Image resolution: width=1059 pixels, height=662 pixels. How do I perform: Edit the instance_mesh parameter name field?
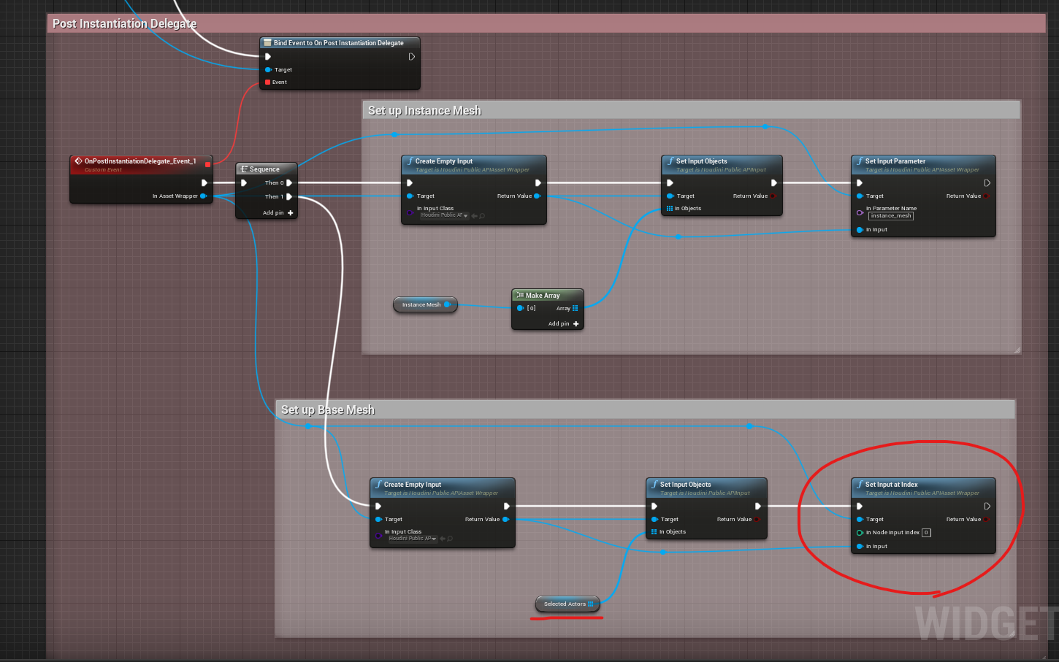click(890, 215)
